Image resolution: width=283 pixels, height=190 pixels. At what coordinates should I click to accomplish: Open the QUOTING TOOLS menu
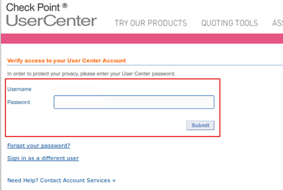(x=230, y=23)
